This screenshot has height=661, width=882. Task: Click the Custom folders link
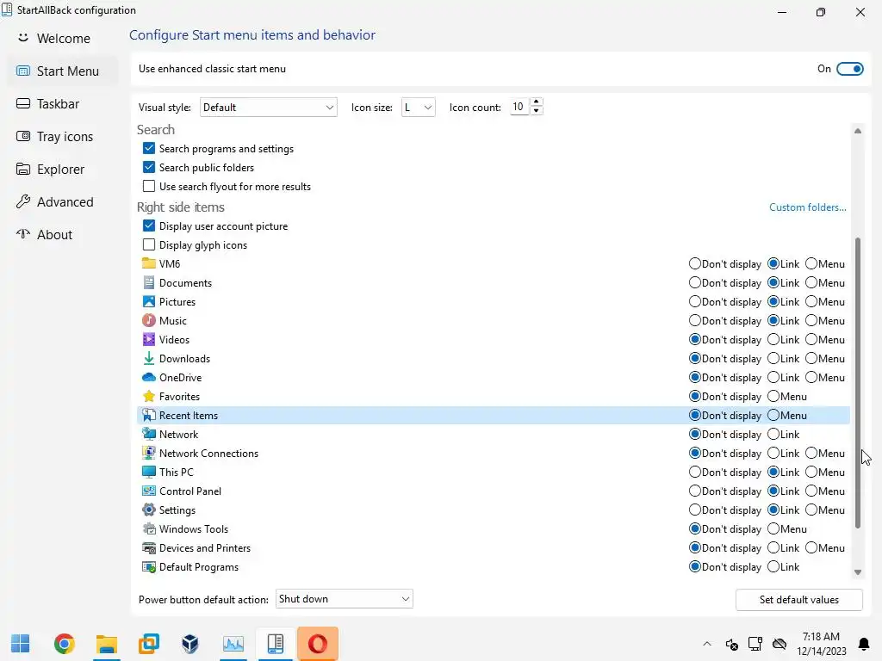808,207
